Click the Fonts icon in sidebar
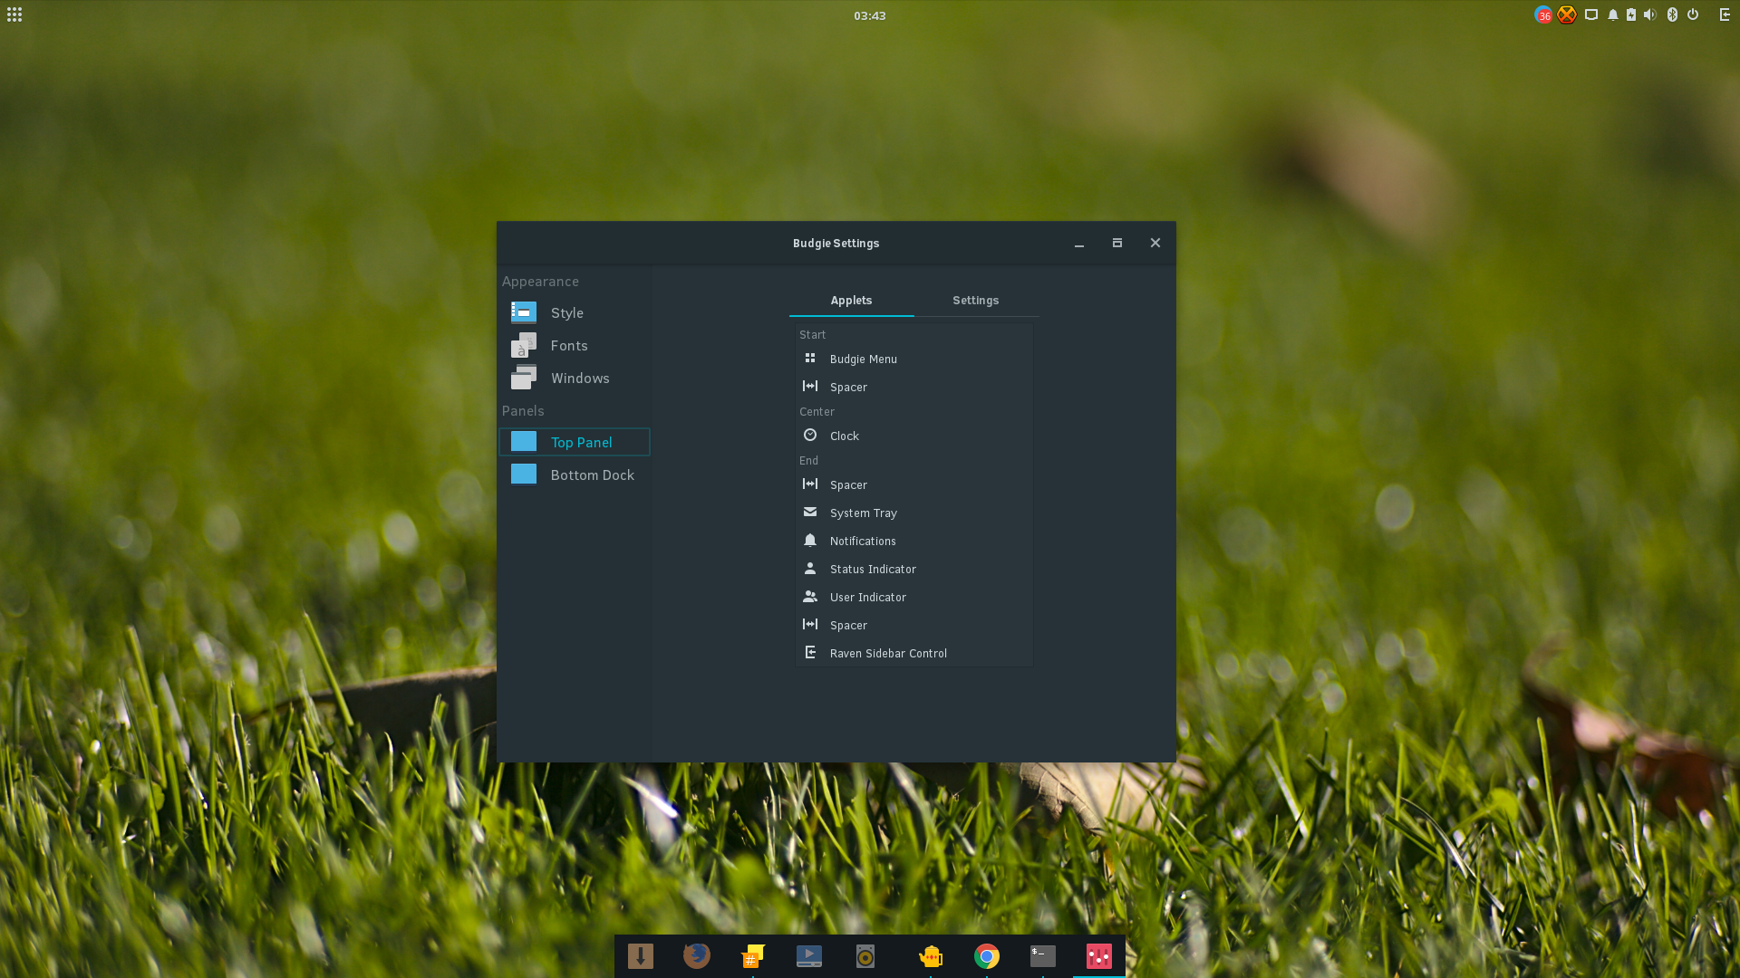 pyautogui.click(x=524, y=345)
